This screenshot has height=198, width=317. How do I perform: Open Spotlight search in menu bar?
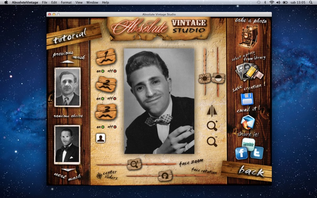tap(311, 2)
